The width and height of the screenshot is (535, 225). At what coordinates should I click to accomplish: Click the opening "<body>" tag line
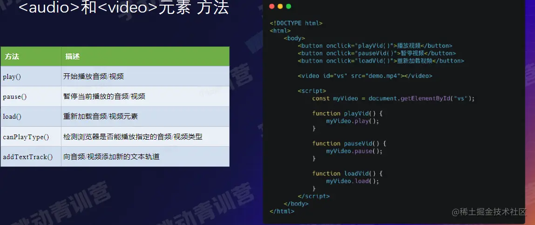coord(294,38)
